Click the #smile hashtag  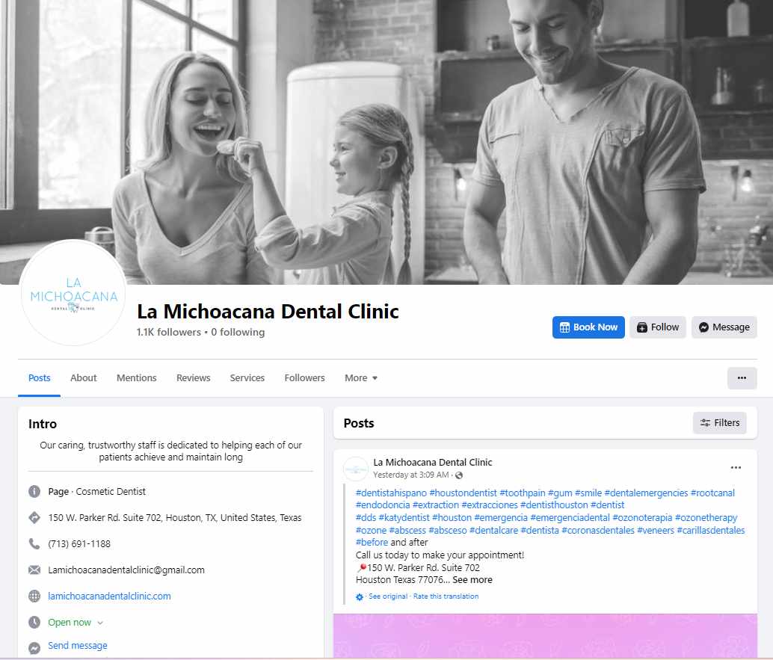point(588,493)
